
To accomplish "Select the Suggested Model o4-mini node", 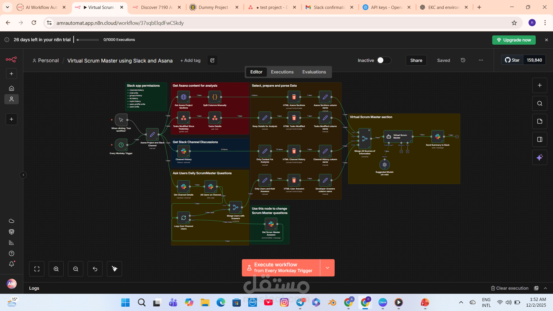I will tap(385, 165).
